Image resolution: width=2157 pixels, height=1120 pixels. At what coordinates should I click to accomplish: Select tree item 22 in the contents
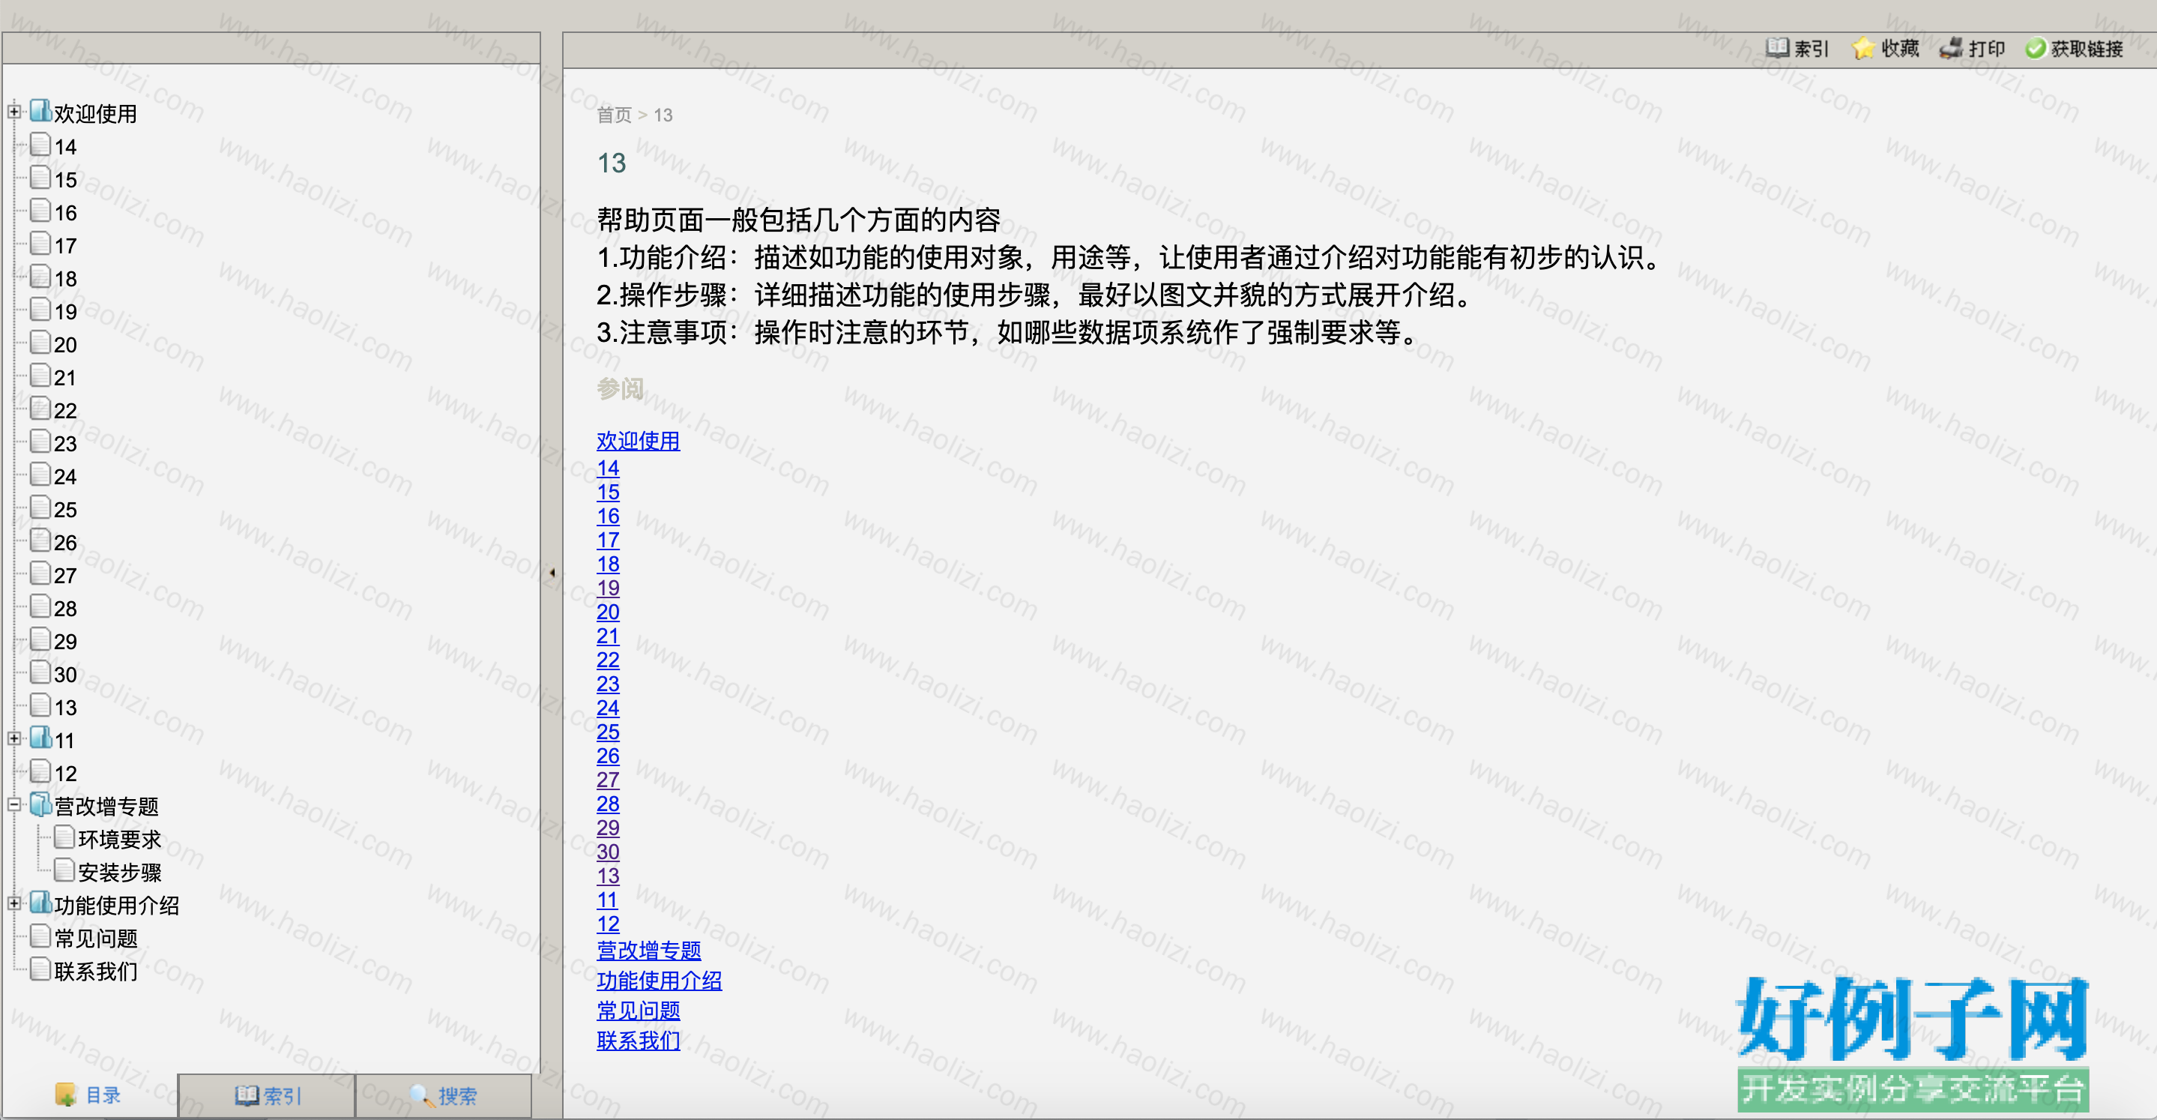65,411
